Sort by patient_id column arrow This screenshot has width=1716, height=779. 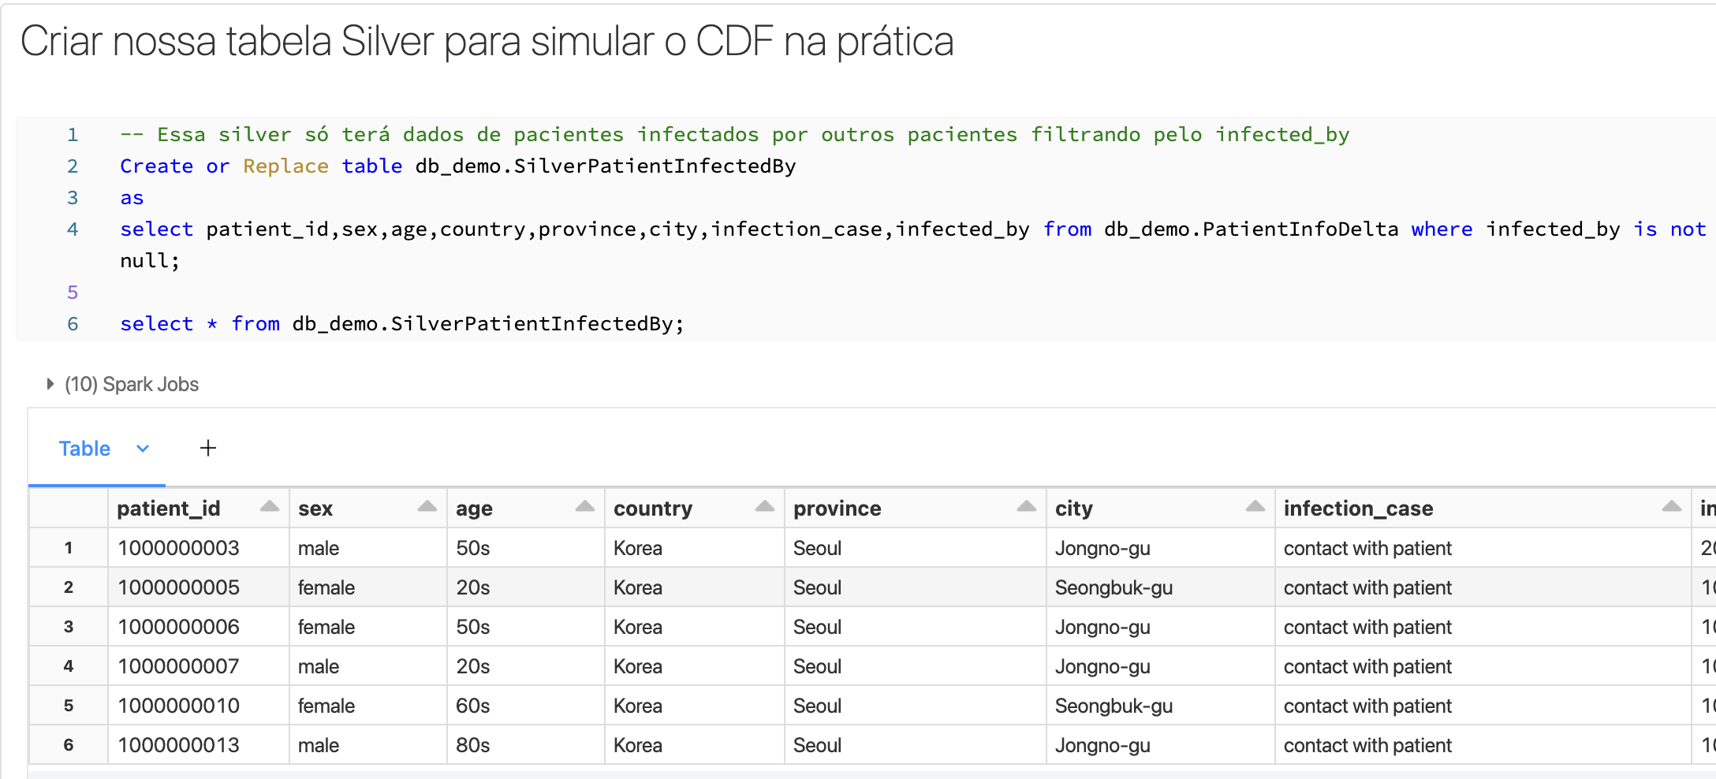[270, 506]
